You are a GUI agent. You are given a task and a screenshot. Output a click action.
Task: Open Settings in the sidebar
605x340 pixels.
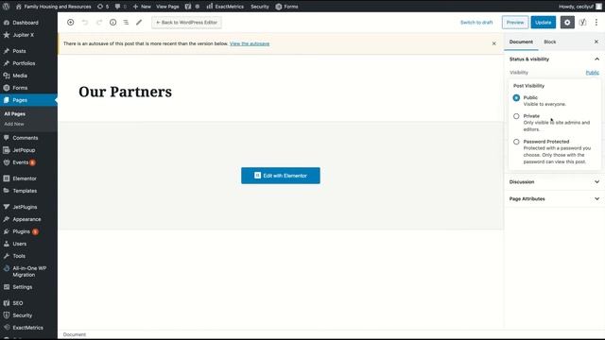pos(23,287)
